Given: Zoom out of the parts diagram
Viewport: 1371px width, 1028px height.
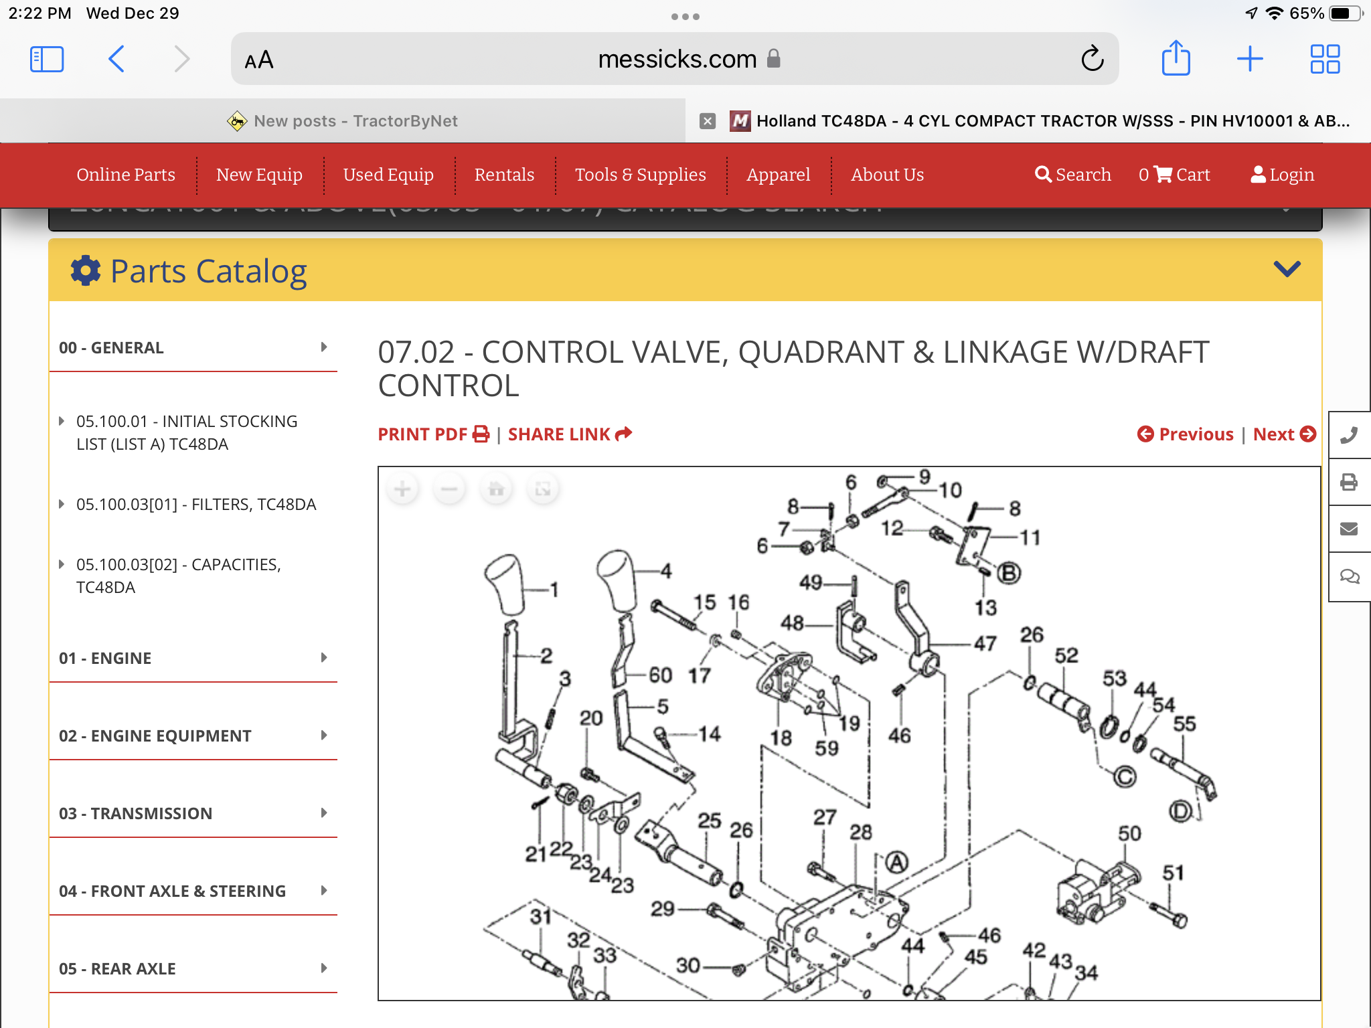Looking at the screenshot, I should (449, 489).
